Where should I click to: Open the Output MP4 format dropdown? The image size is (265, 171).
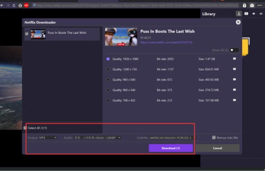tap(48, 138)
